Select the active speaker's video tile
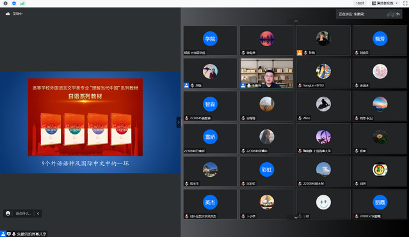Image resolution: width=409 pixels, height=237 pixels. 266,73
